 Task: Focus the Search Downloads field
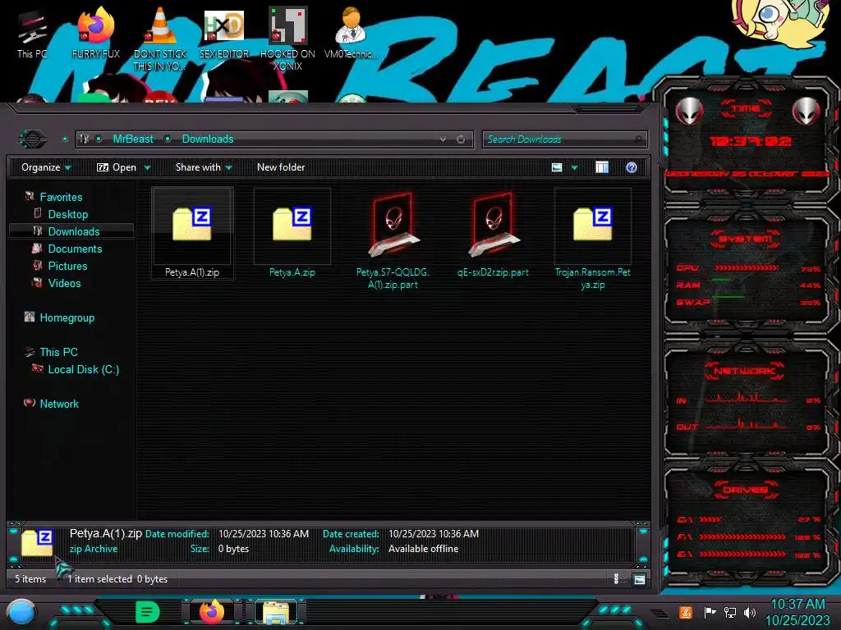pyautogui.click(x=564, y=139)
